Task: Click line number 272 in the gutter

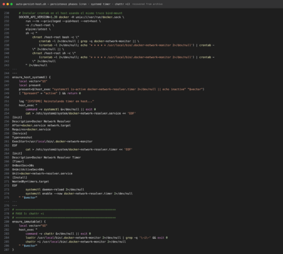Action: [7, 186]
